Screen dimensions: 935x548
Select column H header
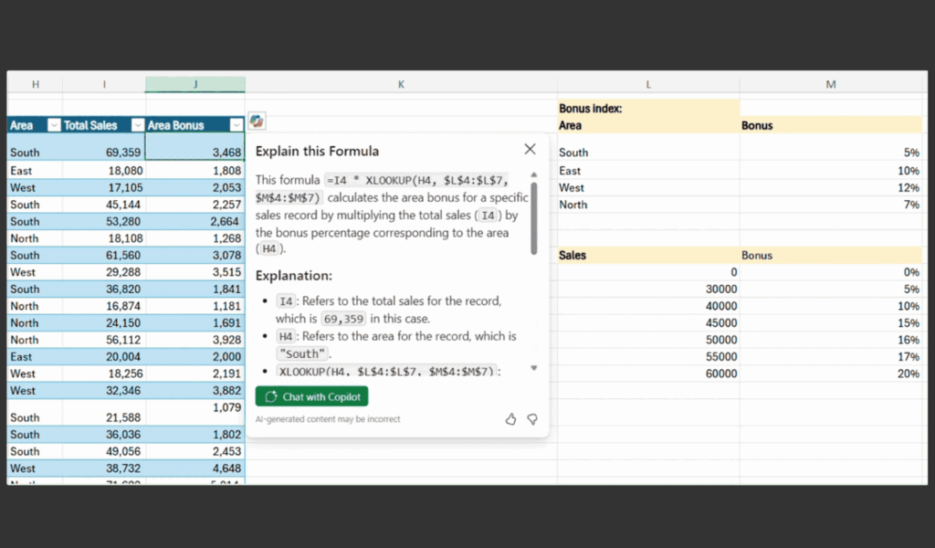pyautogui.click(x=35, y=84)
